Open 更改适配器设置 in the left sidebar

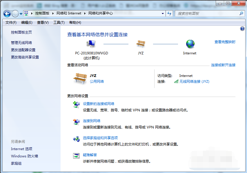click(x=23, y=50)
